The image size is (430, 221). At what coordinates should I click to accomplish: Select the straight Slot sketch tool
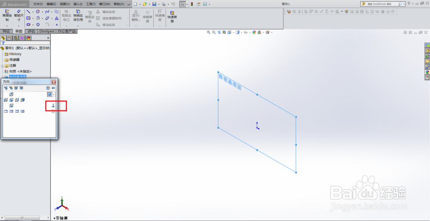(x=28, y=25)
